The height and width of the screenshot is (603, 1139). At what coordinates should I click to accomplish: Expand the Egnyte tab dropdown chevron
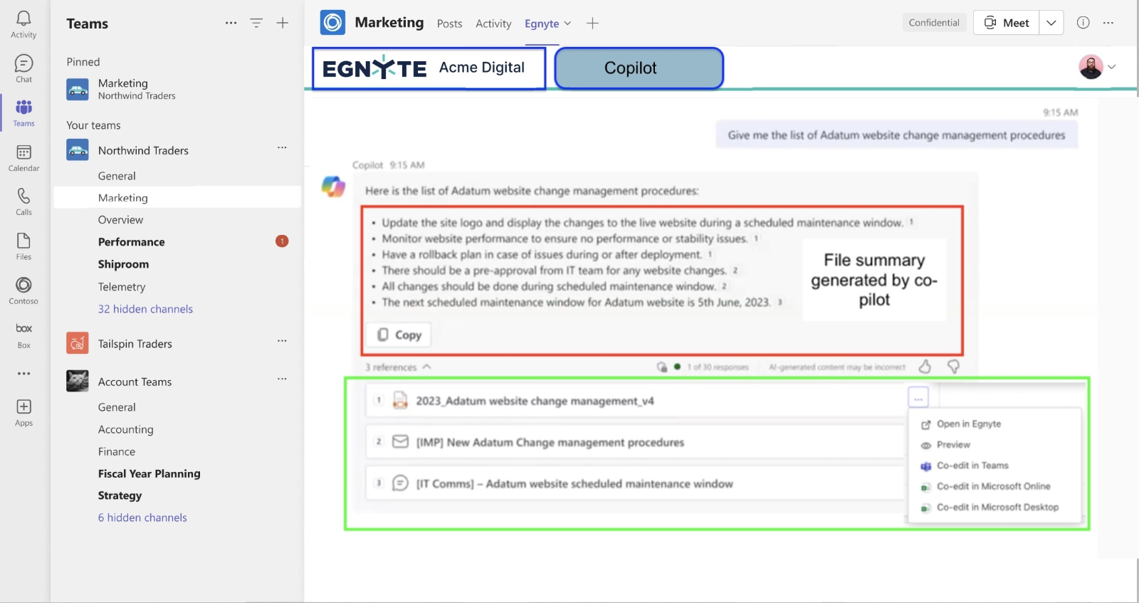pyautogui.click(x=567, y=23)
